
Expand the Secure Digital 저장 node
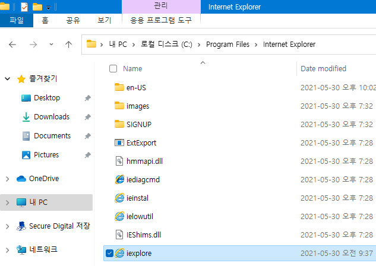tap(8, 226)
